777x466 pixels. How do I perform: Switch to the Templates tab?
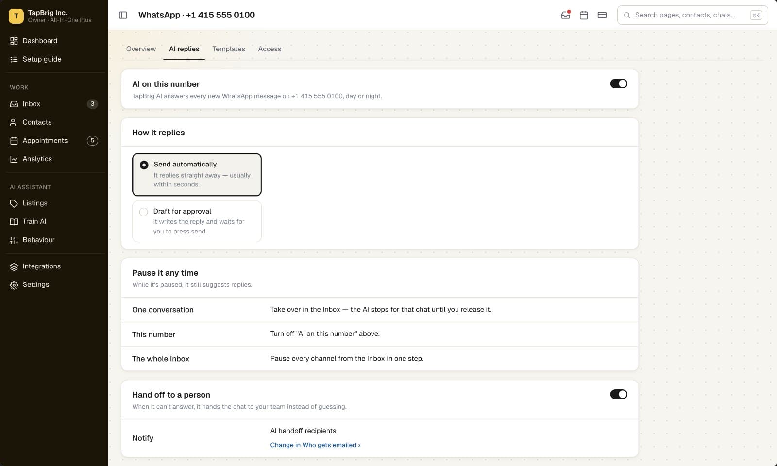coord(229,49)
